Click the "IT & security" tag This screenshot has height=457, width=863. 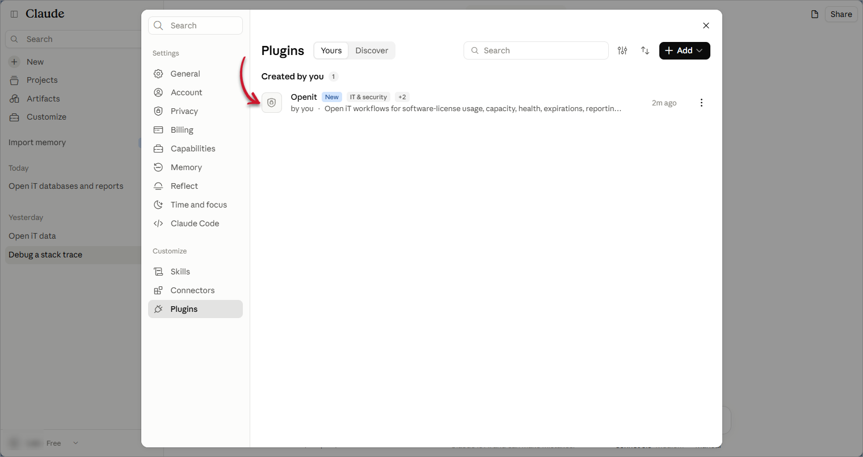click(368, 97)
